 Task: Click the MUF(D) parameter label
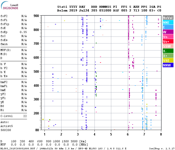pyautogui.click(x=5, y=50)
